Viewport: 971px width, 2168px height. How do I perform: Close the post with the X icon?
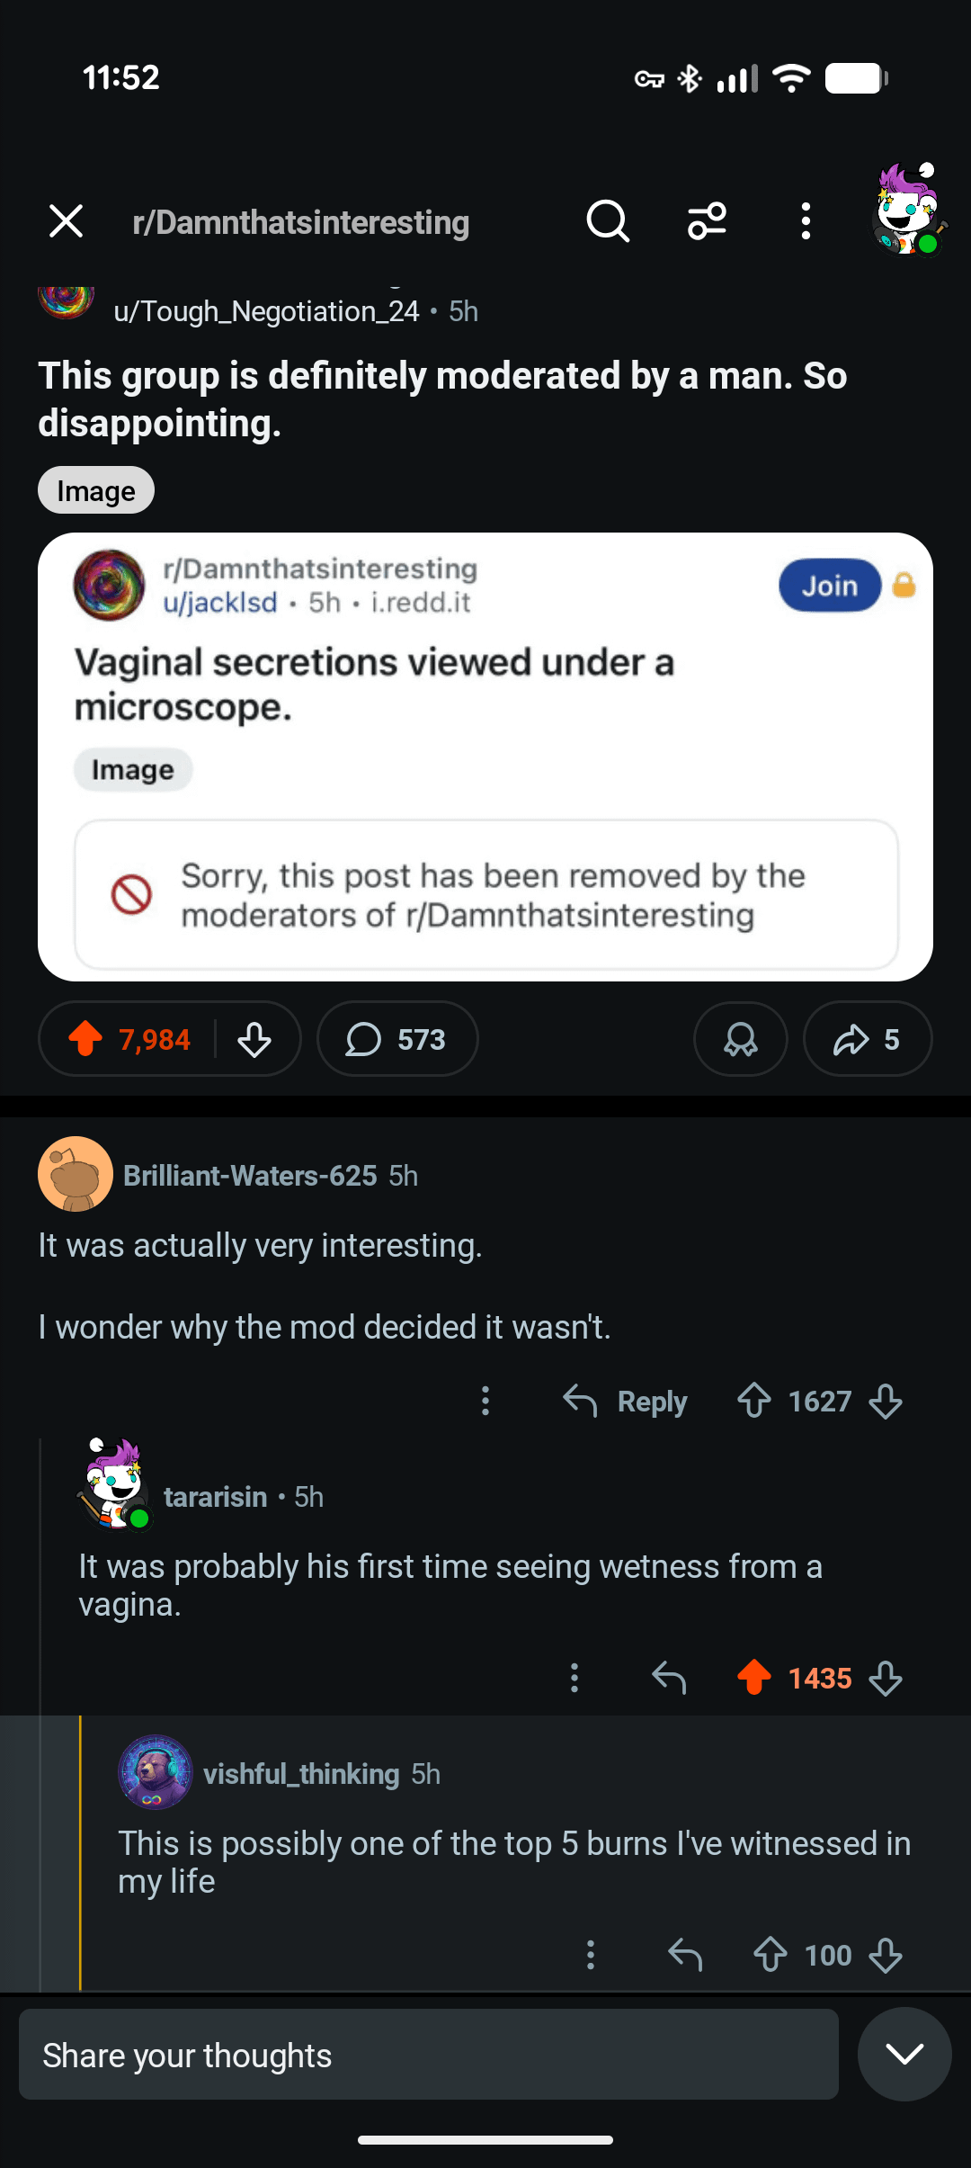coord(66,221)
